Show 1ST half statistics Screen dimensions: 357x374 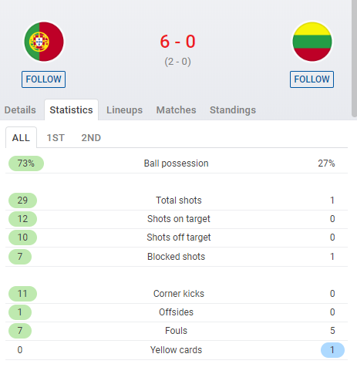click(56, 138)
